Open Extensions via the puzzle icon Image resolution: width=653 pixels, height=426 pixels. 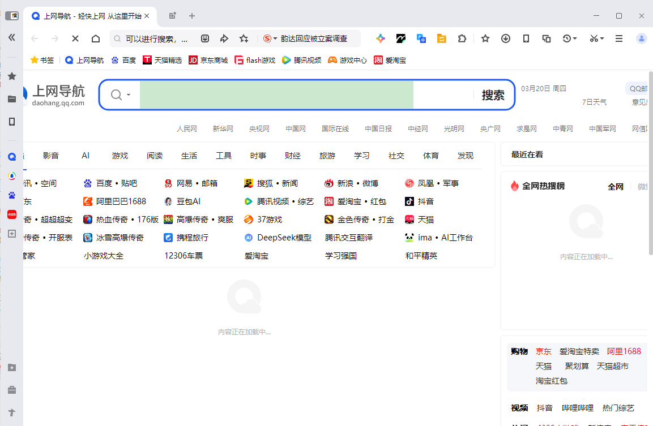[x=462, y=38]
